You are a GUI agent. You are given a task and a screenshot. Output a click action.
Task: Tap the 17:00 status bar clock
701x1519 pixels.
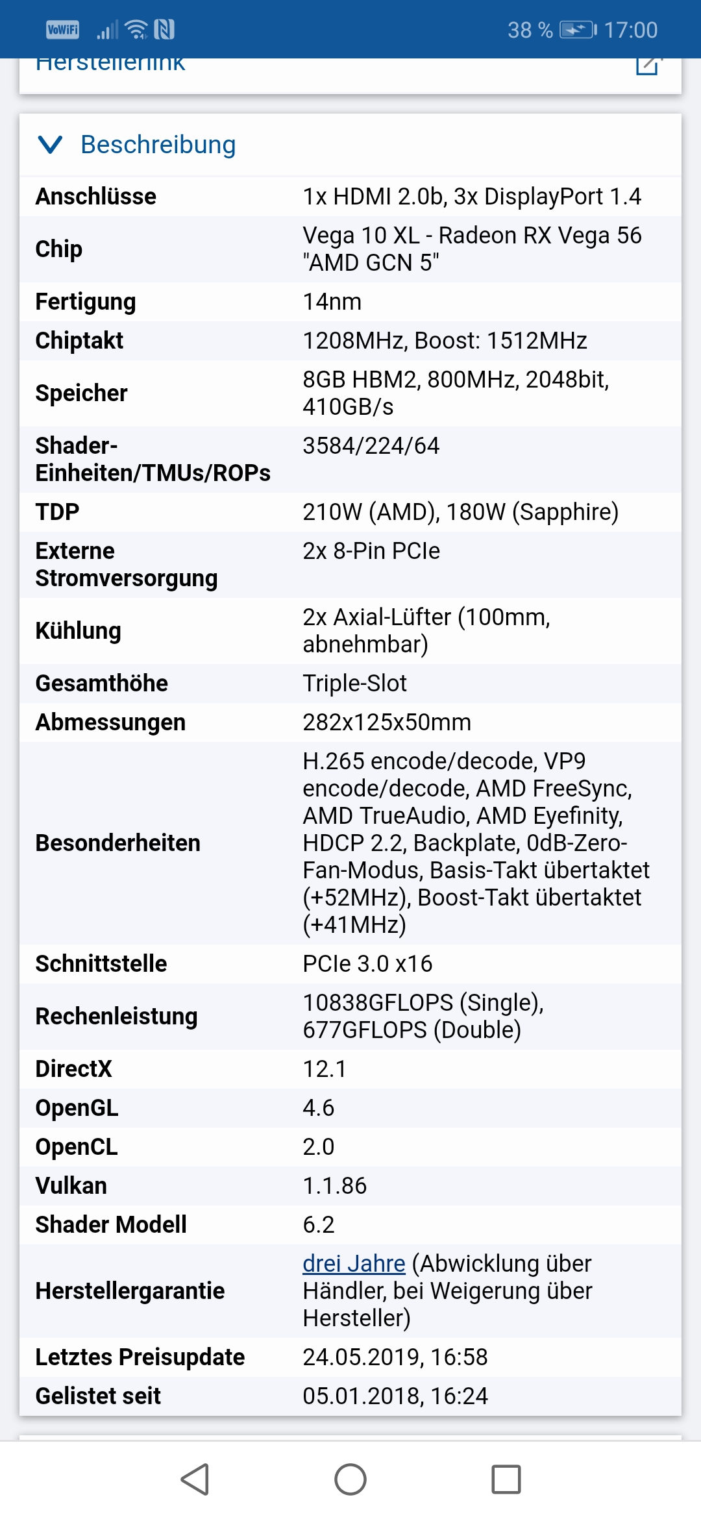point(631,30)
